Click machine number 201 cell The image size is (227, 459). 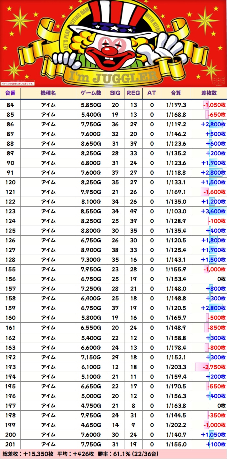click(10, 444)
